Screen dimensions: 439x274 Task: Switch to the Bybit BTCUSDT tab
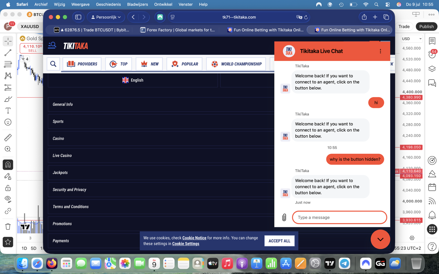(x=92, y=30)
